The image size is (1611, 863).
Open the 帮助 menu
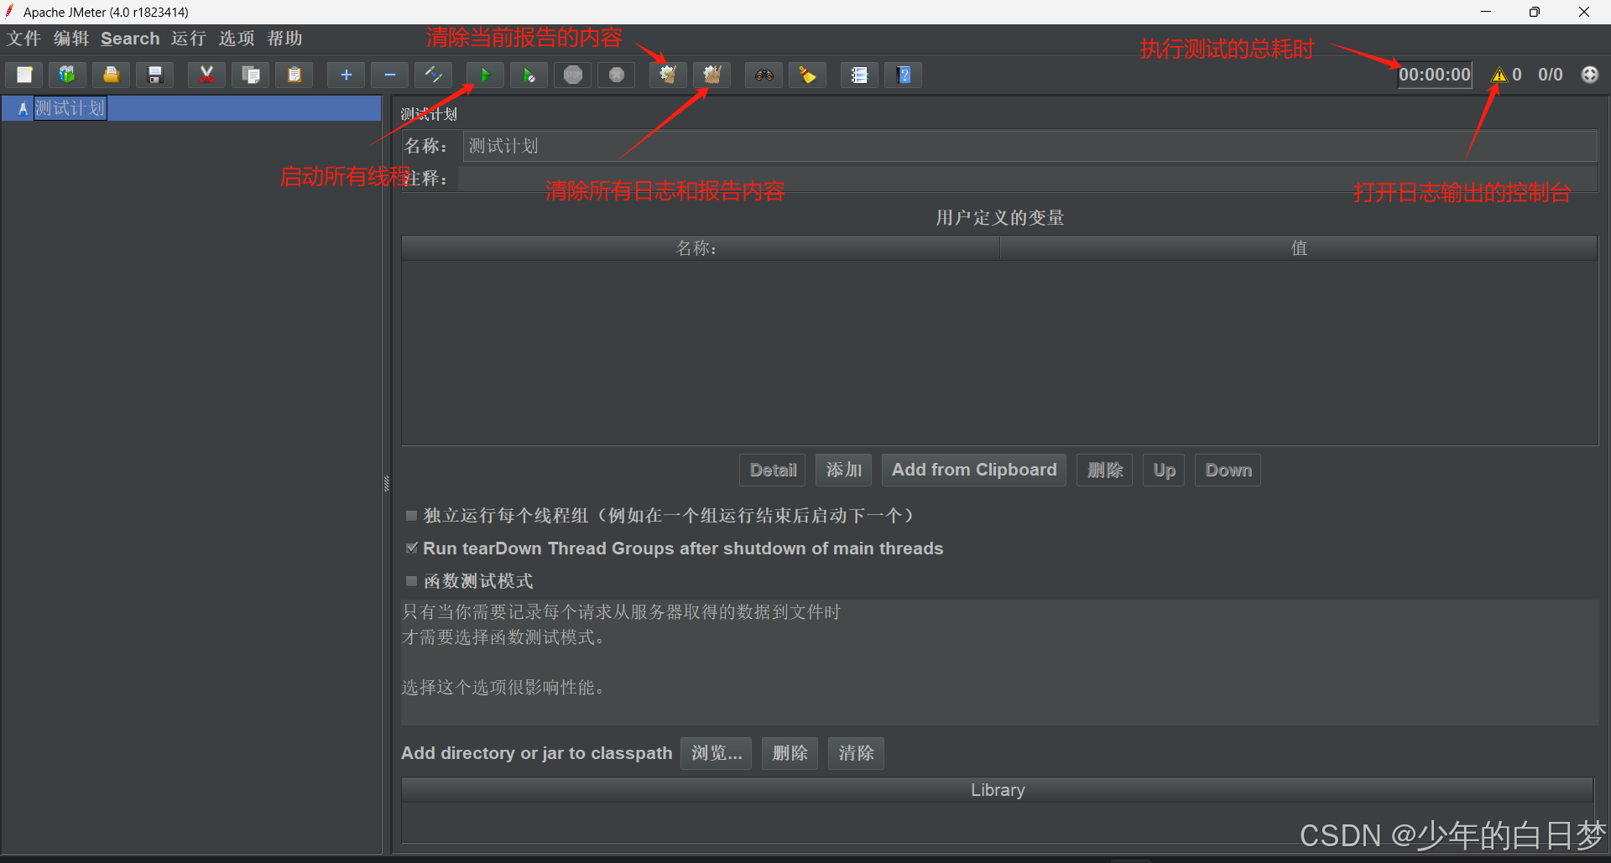pos(285,39)
